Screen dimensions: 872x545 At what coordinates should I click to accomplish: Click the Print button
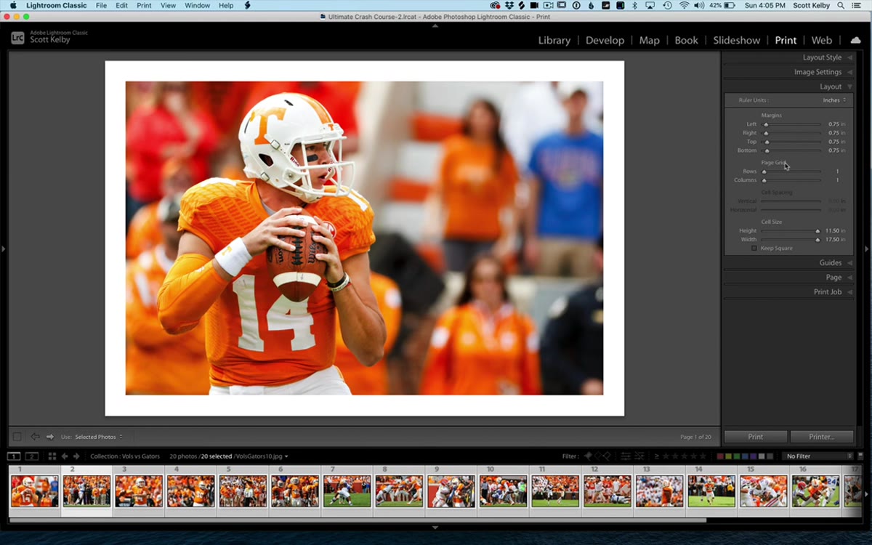point(756,437)
